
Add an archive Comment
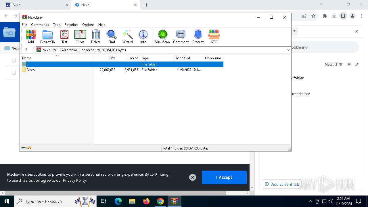click(181, 37)
